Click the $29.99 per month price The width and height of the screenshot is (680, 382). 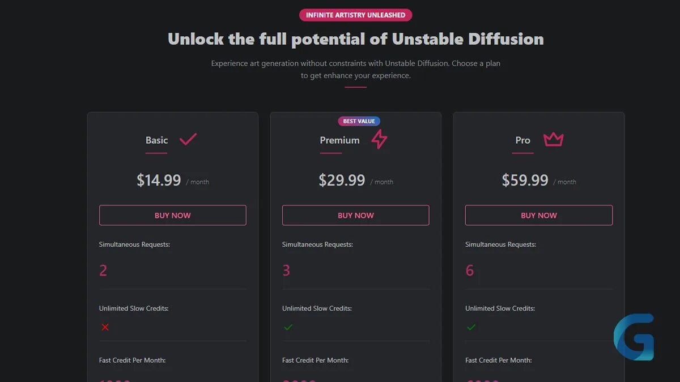(x=356, y=181)
